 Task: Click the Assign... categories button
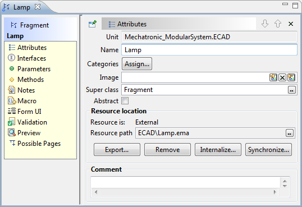pos(137,64)
